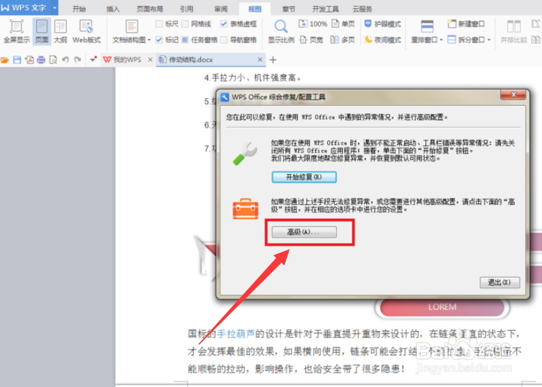Click the Open folder icon in quick toolbar
Viewport: 542px width, 387px height.
pos(5,60)
